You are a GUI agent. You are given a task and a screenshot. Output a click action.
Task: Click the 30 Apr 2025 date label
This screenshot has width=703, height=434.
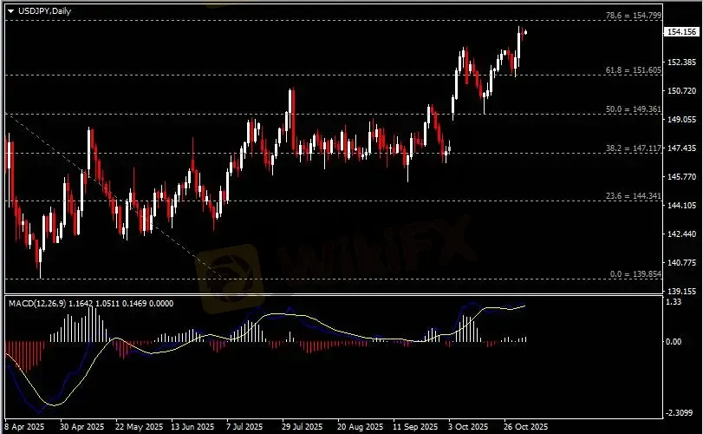click(x=81, y=427)
